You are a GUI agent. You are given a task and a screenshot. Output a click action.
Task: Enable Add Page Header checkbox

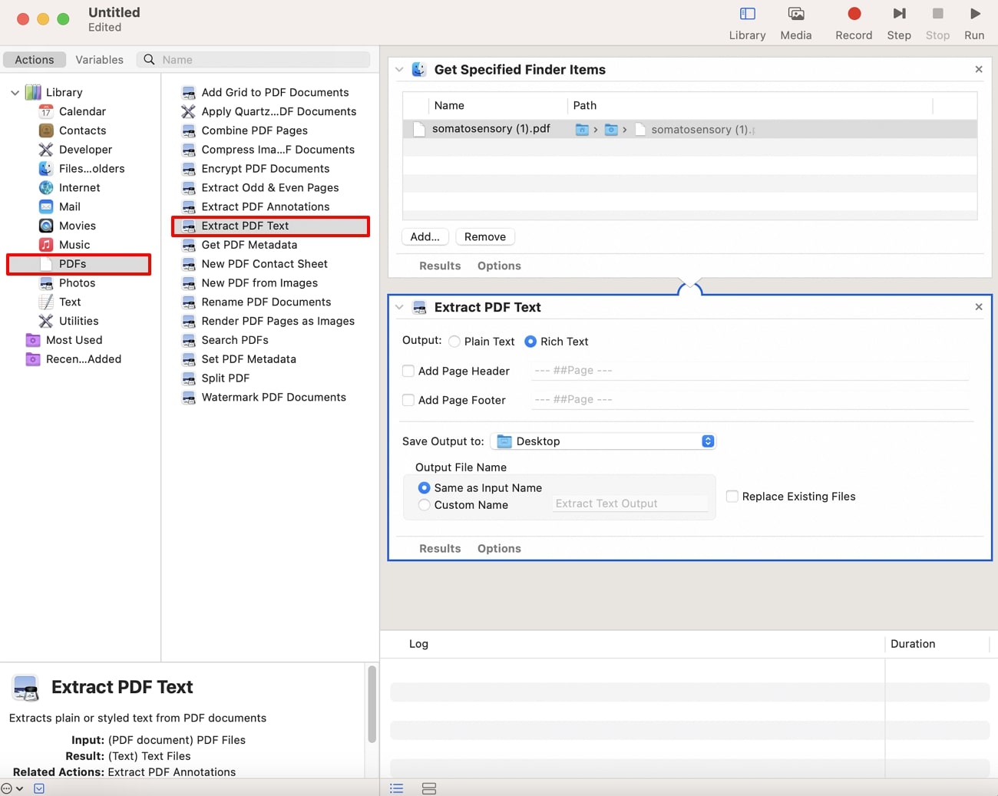[408, 371]
